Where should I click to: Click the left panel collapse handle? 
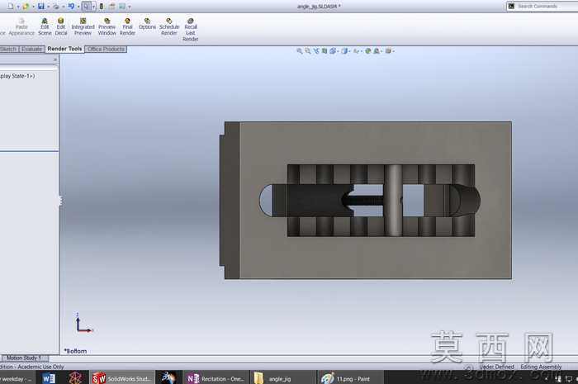(x=60, y=201)
